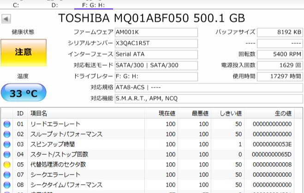This screenshot has width=304, height=193.
Task: Click the blue status circle for シークエラーレート
Action: point(7,175)
